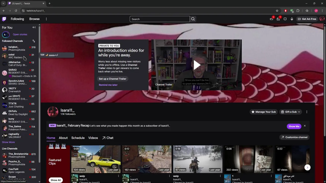The height and width of the screenshot is (183, 326).
Task: Open a new browser tab
Action: pyautogui.click(x=49, y=4)
